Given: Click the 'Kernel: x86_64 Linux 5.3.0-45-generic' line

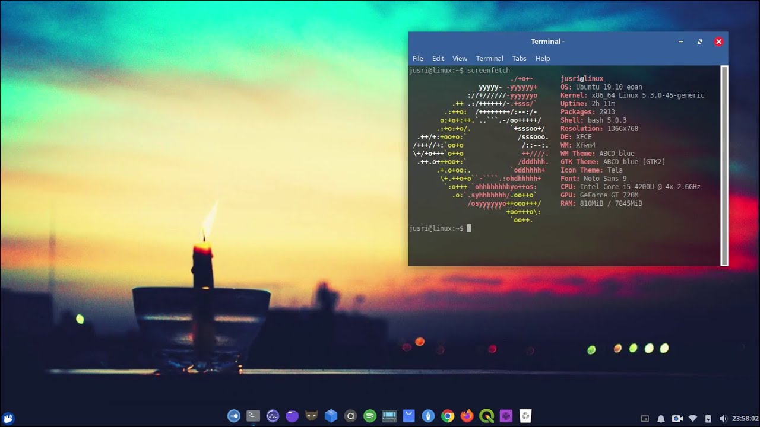Looking at the screenshot, I should tap(632, 95).
